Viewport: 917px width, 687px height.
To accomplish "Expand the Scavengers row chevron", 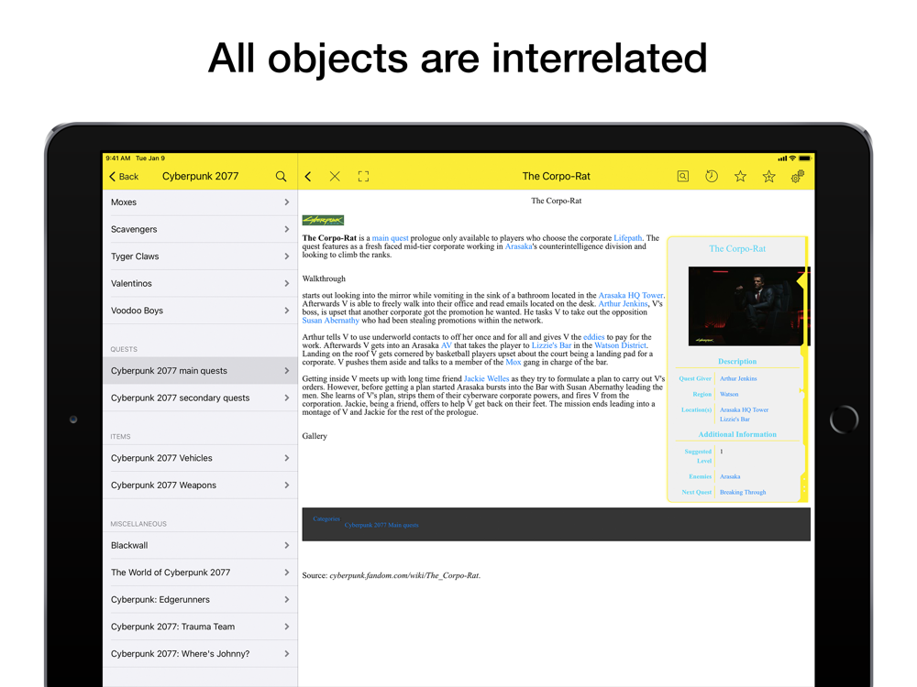I will (x=286, y=229).
